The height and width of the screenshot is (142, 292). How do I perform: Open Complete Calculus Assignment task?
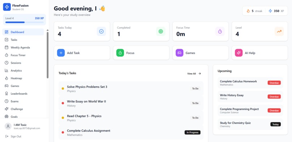point(131,133)
